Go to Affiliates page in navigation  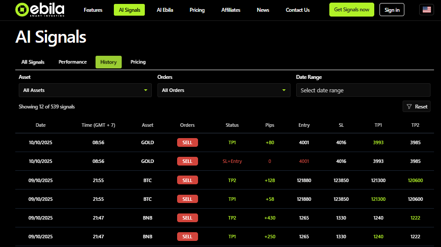tap(231, 10)
